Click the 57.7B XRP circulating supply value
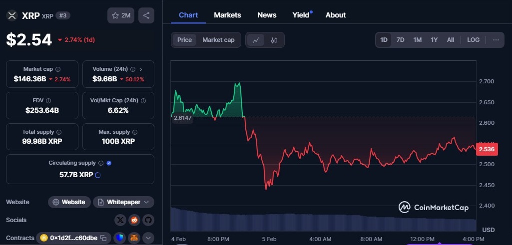The height and width of the screenshot is (245, 512). [x=76, y=175]
